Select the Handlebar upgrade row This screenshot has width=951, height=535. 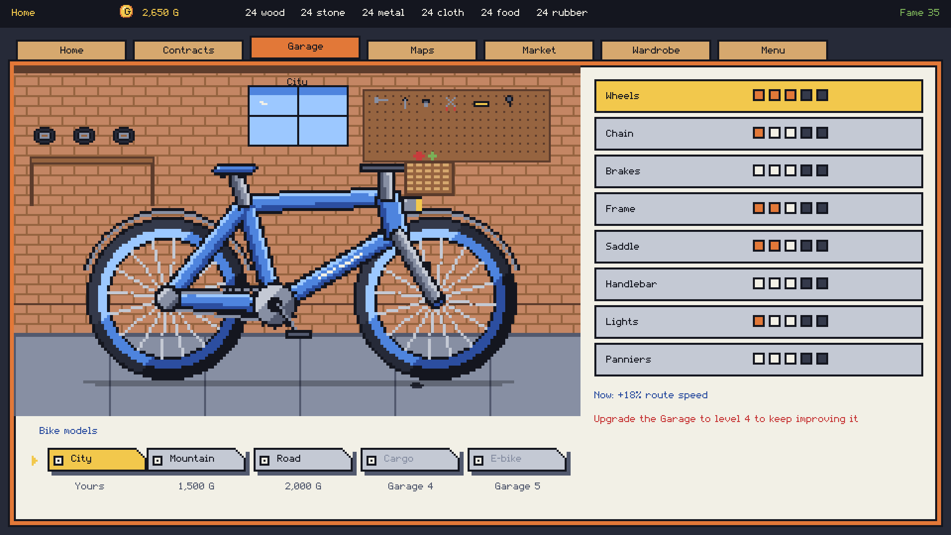(758, 284)
